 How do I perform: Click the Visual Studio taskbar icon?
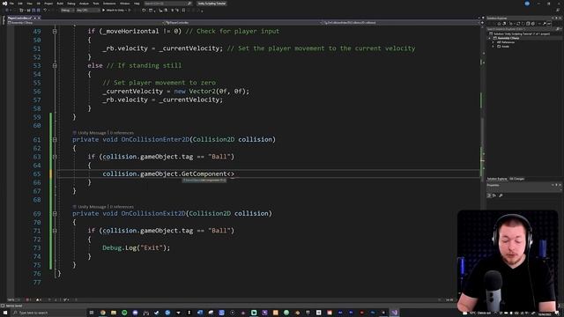394,313
